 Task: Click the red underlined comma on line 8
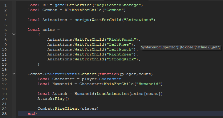[140, 40]
